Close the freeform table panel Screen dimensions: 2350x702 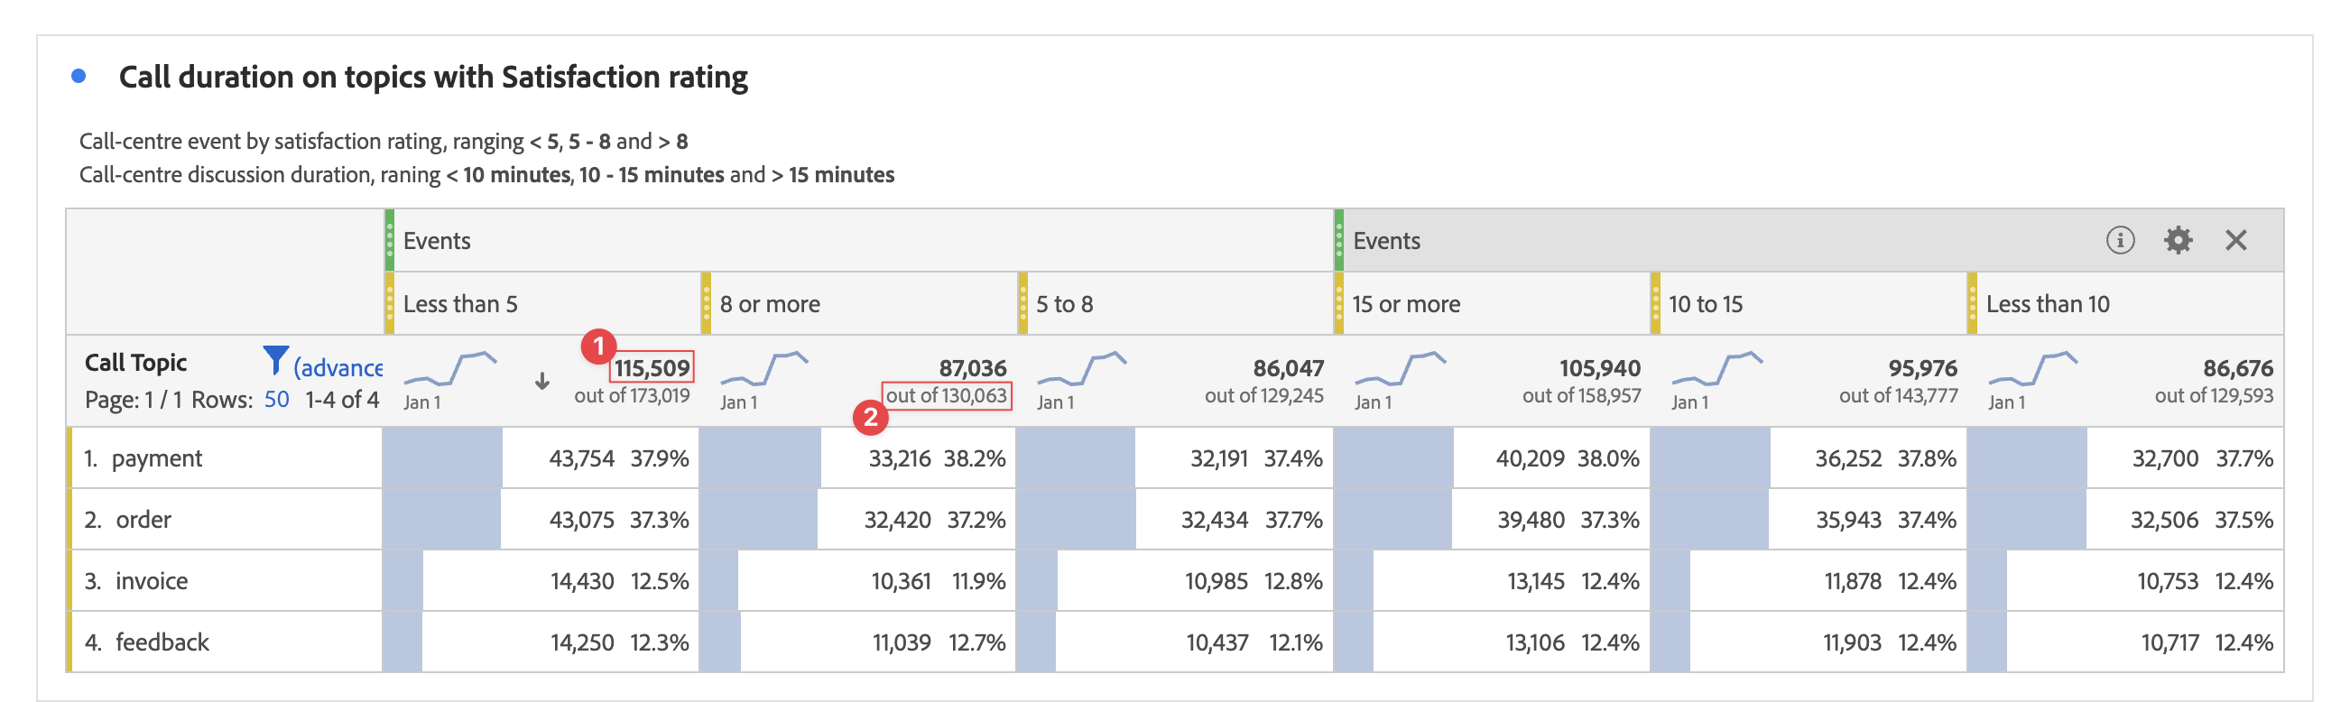click(2235, 241)
